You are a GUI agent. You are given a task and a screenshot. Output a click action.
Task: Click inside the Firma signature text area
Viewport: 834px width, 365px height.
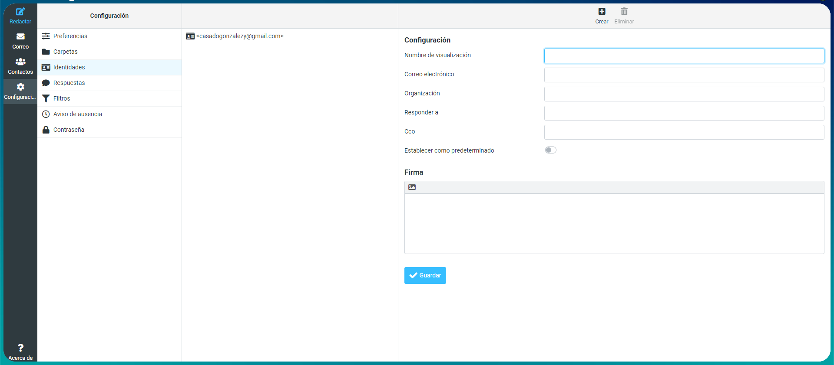pyautogui.click(x=614, y=224)
